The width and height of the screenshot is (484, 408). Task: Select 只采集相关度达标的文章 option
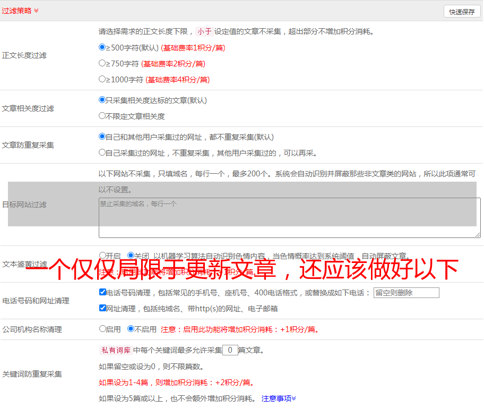click(x=102, y=100)
